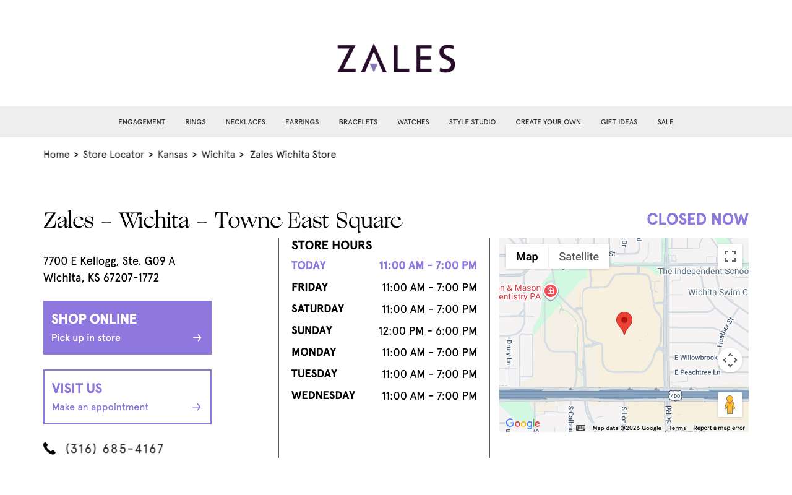Open the Engagement menu
792x495 pixels.
[142, 122]
